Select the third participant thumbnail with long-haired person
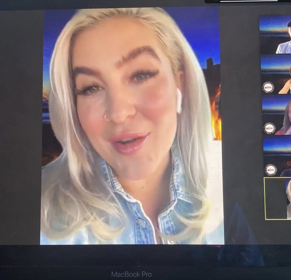 [x=277, y=115]
